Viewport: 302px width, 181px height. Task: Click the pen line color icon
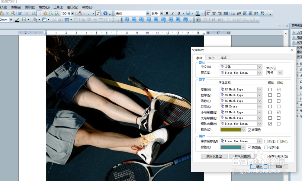pos(17,20)
